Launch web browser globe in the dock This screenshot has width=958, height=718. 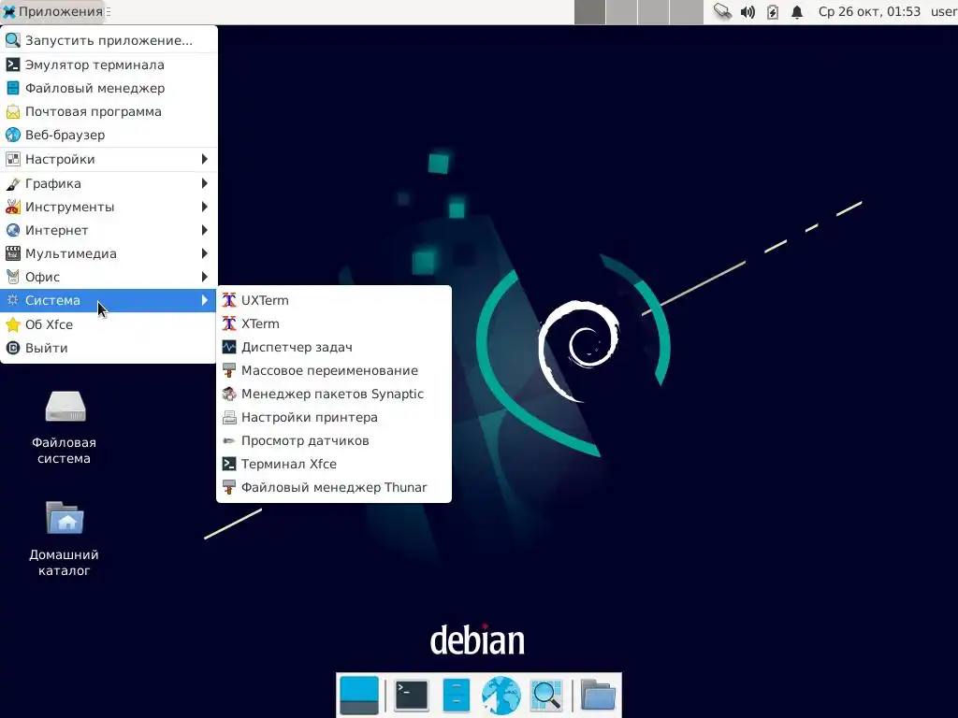[x=501, y=696]
